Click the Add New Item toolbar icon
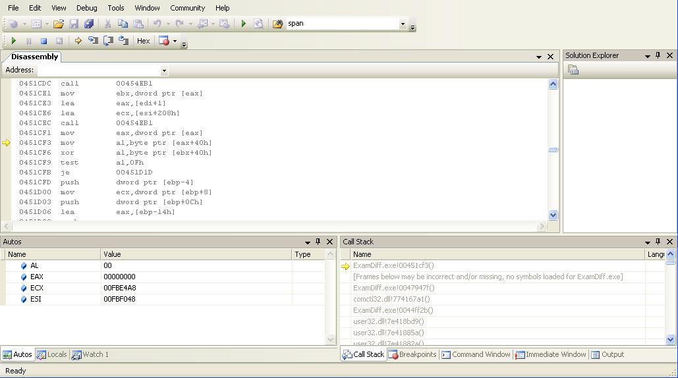This screenshot has height=378, width=678. coord(37,24)
